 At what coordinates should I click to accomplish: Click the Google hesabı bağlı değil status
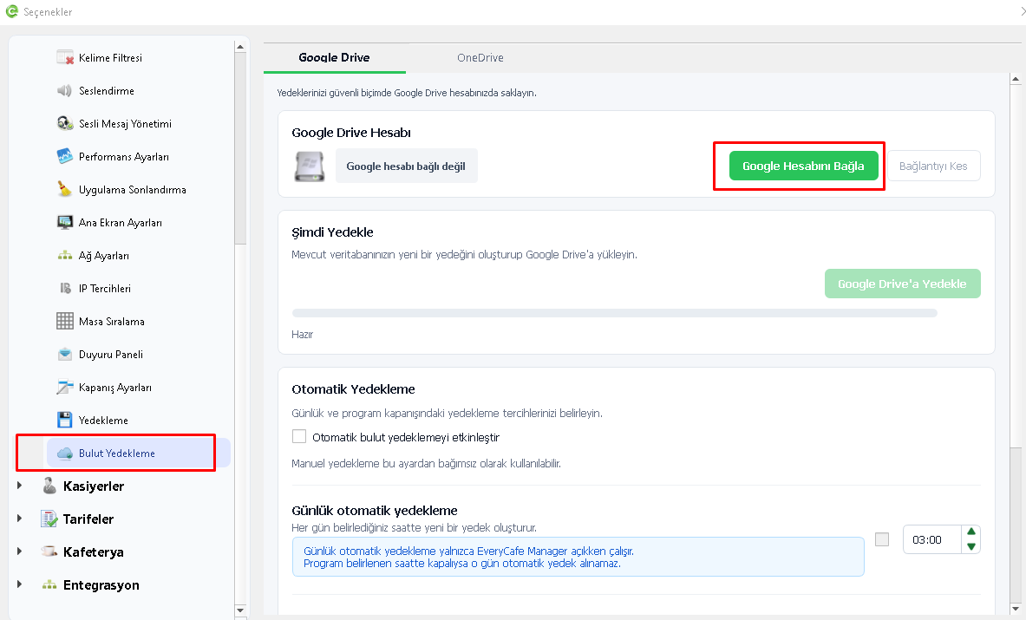pyautogui.click(x=407, y=166)
